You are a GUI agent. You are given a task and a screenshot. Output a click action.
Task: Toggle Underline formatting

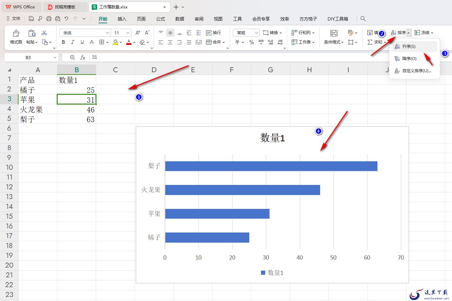[82, 42]
